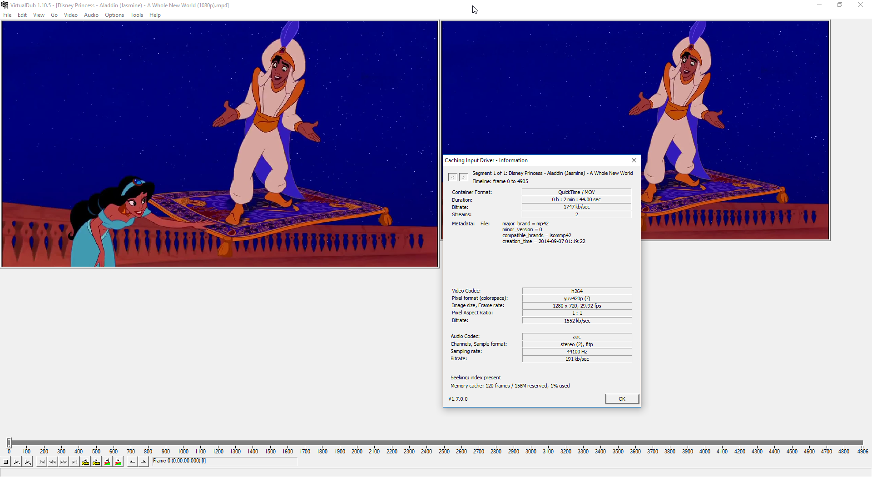Click the Memory cache status line
Screen dimensions: 872x477
510,386
